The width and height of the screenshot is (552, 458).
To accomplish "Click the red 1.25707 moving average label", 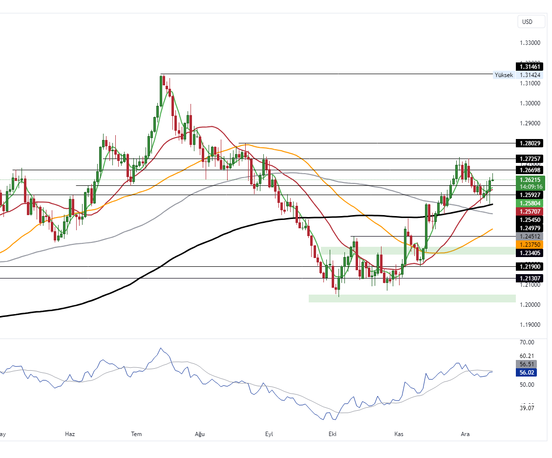I will [530, 211].
